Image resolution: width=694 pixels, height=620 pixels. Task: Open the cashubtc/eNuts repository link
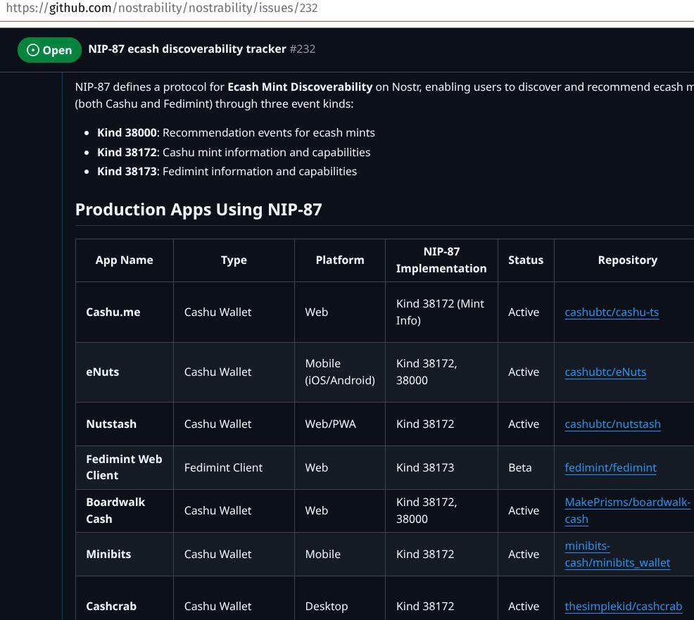point(605,372)
